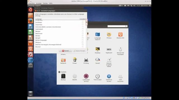Select the Bosnian language row
Image resolution: width=179 pixels, height=100 pixels.
(x=60, y=47)
